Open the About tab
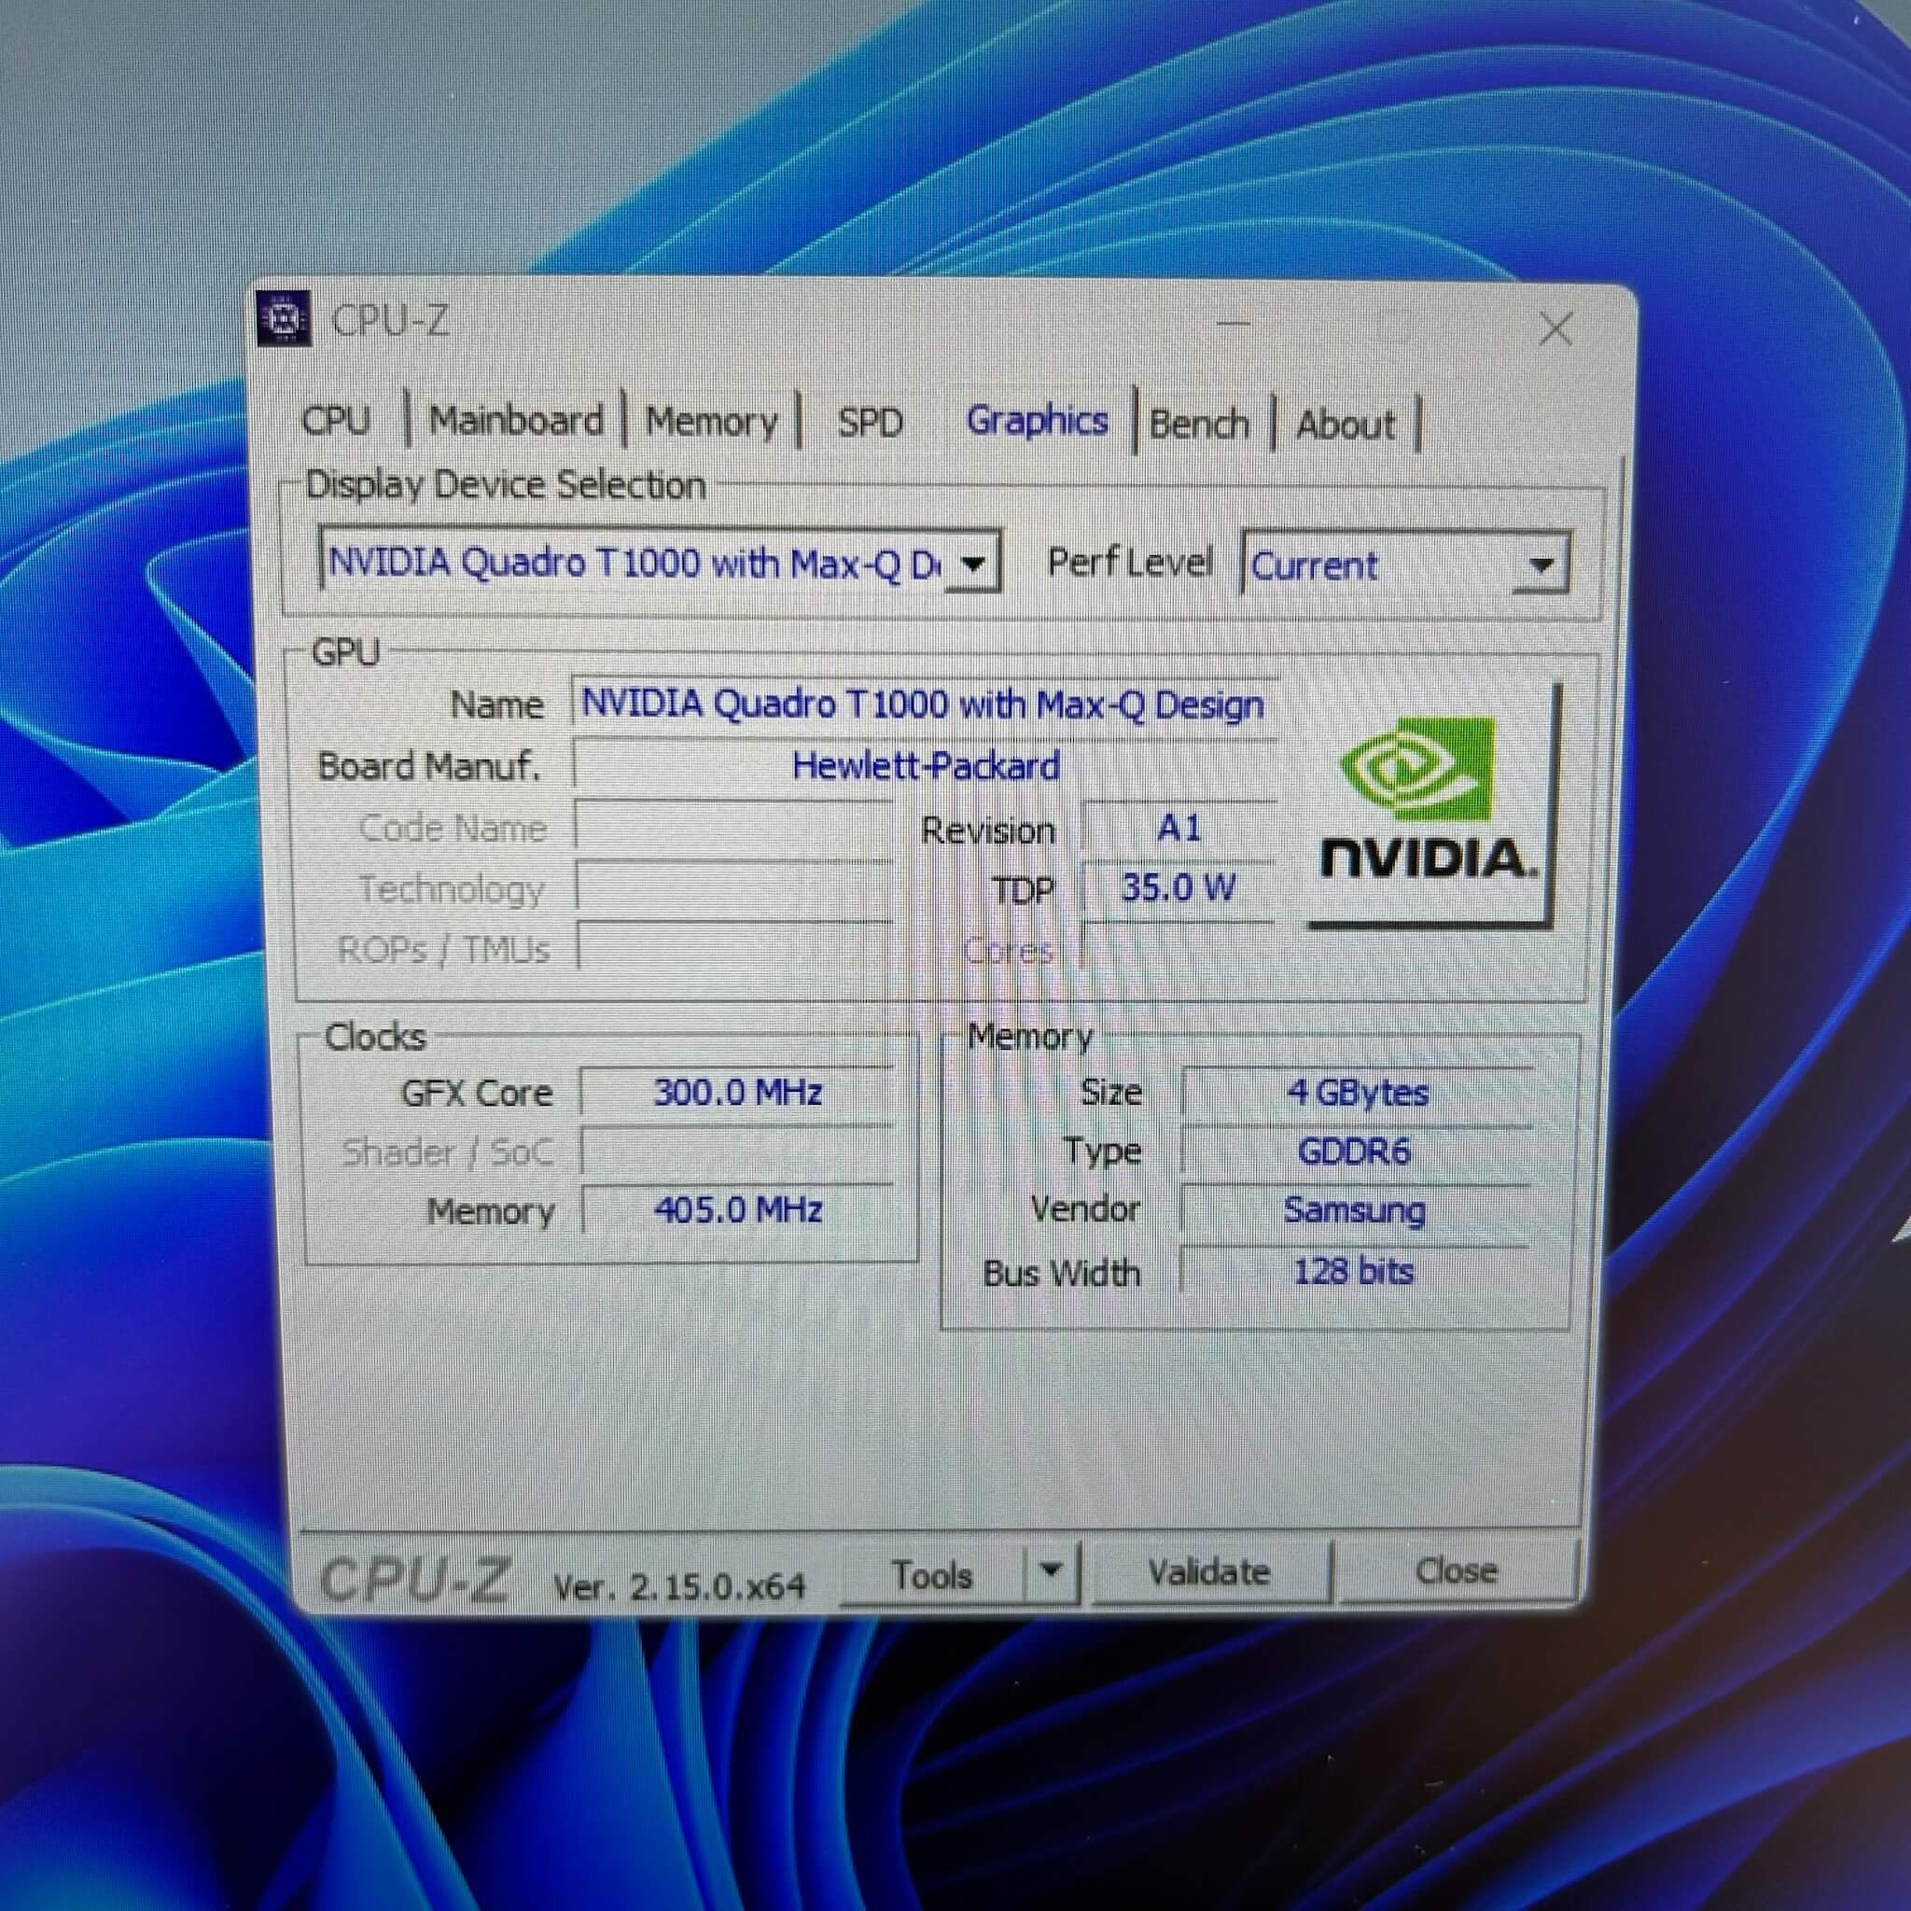The width and height of the screenshot is (1911, 1911). point(1346,425)
